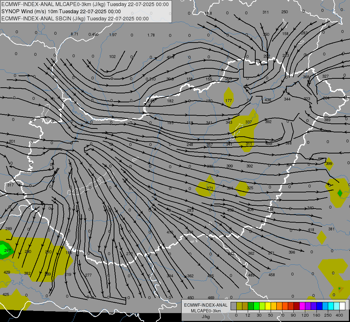
Task: Click the legend scale label 30
Action: point(259,315)
